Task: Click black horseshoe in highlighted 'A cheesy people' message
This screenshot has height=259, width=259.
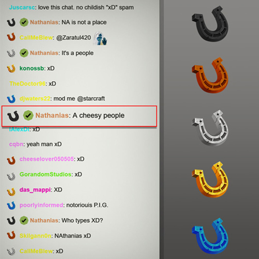Action: click(13, 116)
